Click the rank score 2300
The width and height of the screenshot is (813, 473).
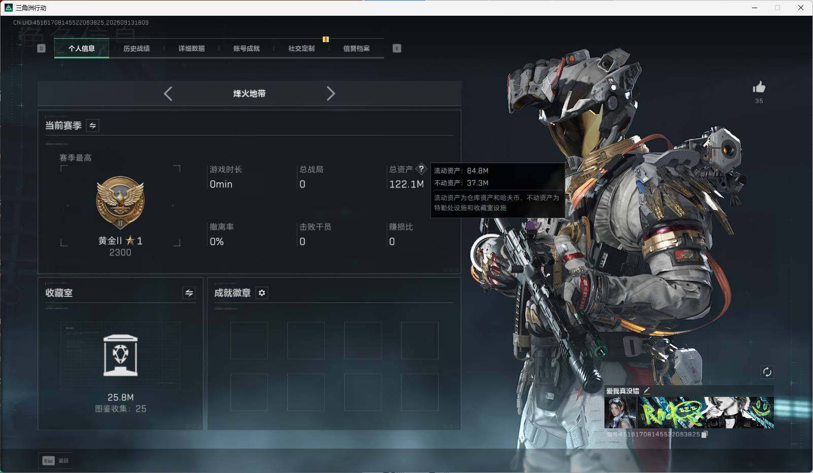pyautogui.click(x=120, y=252)
